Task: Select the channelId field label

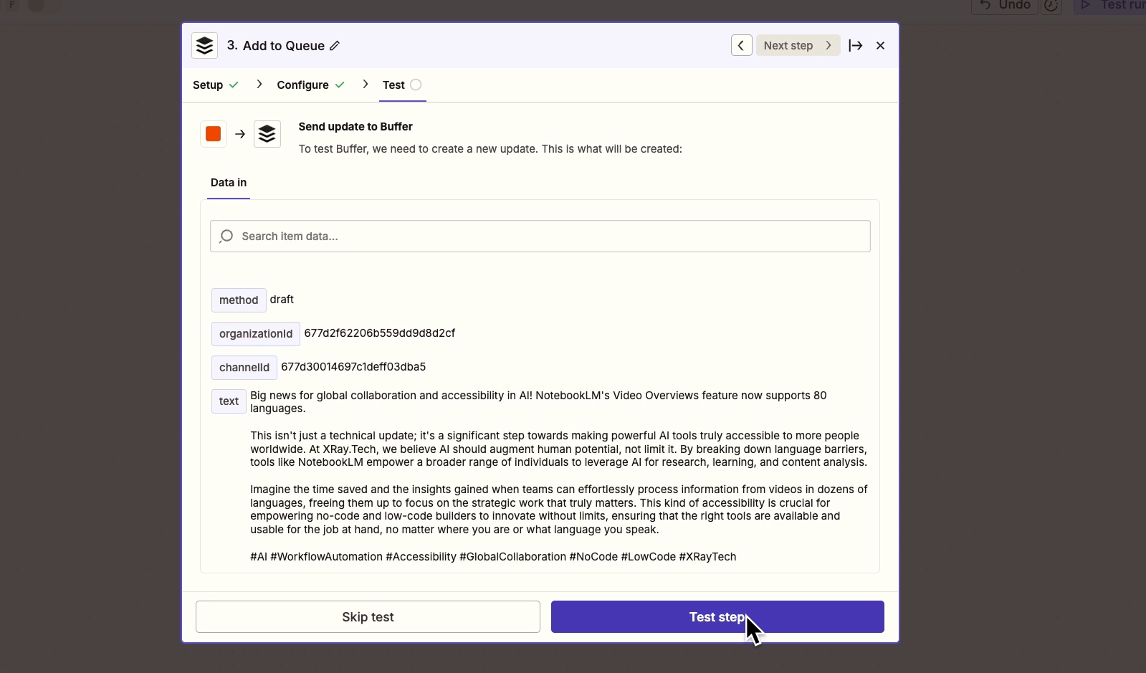Action: point(244,367)
